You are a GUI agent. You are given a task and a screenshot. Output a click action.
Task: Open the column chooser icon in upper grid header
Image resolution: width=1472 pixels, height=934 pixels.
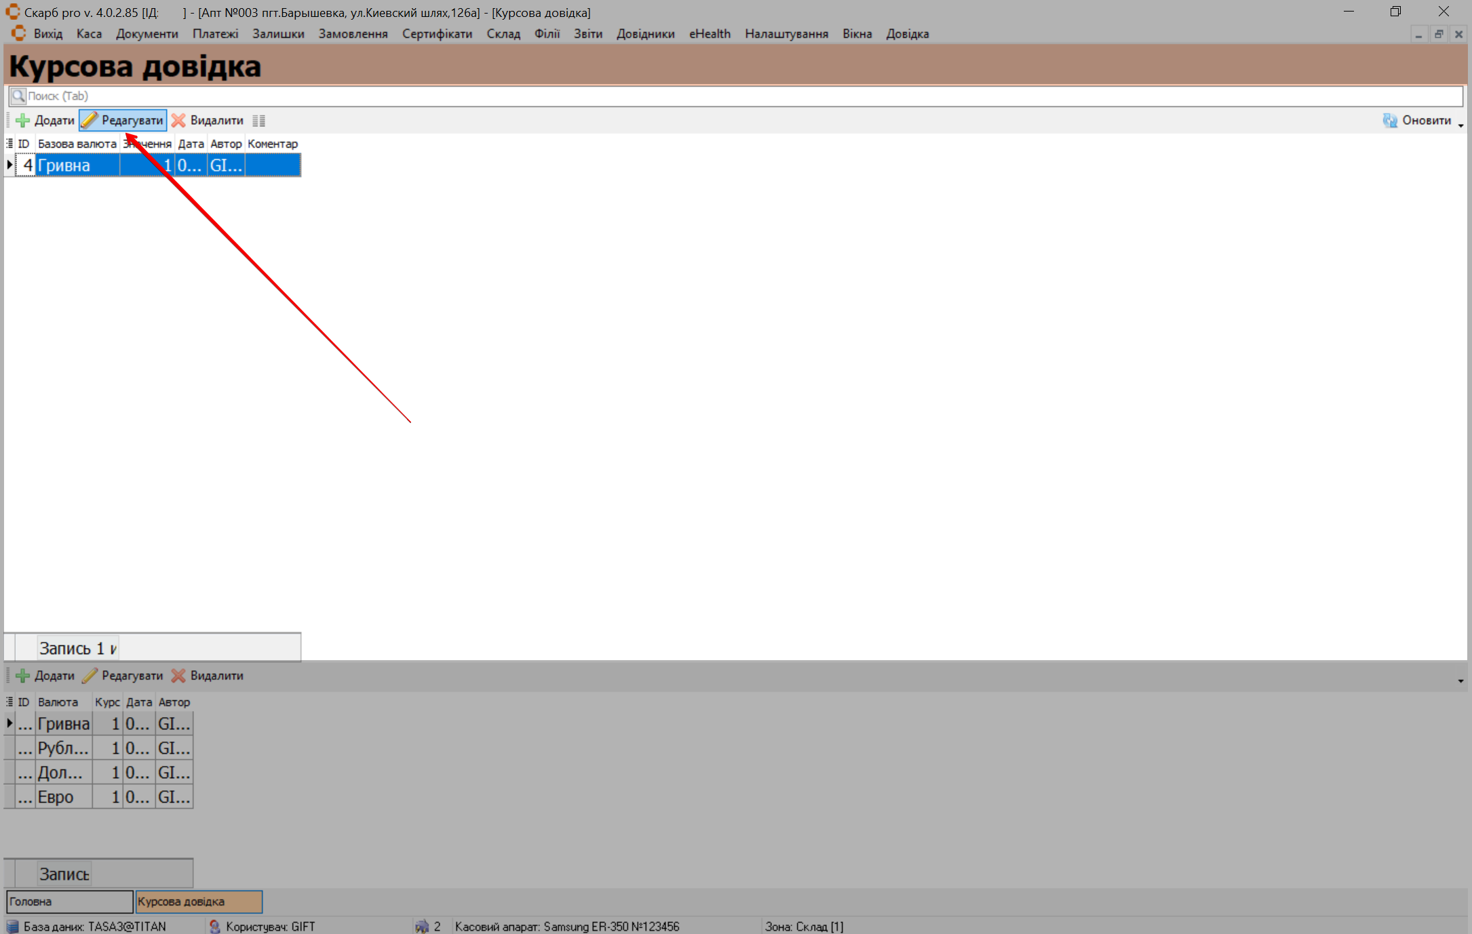9,144
